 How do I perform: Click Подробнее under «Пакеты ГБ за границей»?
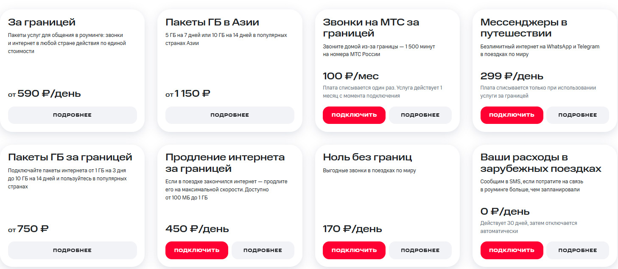(72, 250)
